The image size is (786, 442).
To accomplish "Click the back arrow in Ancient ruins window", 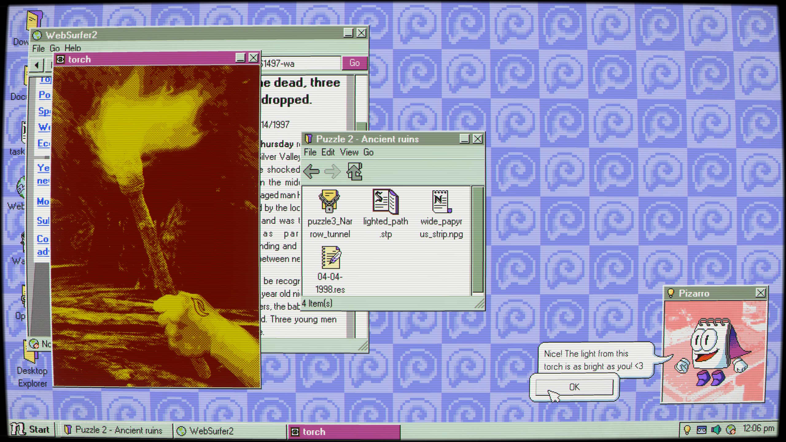I will (311, 171).
